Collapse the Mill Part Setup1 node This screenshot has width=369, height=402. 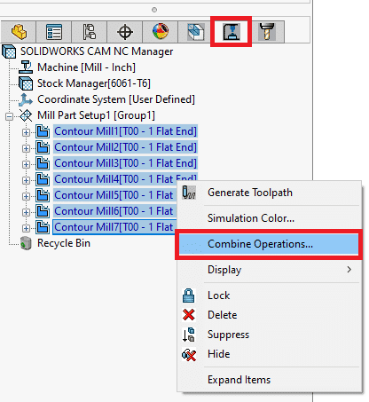(10, 116)
